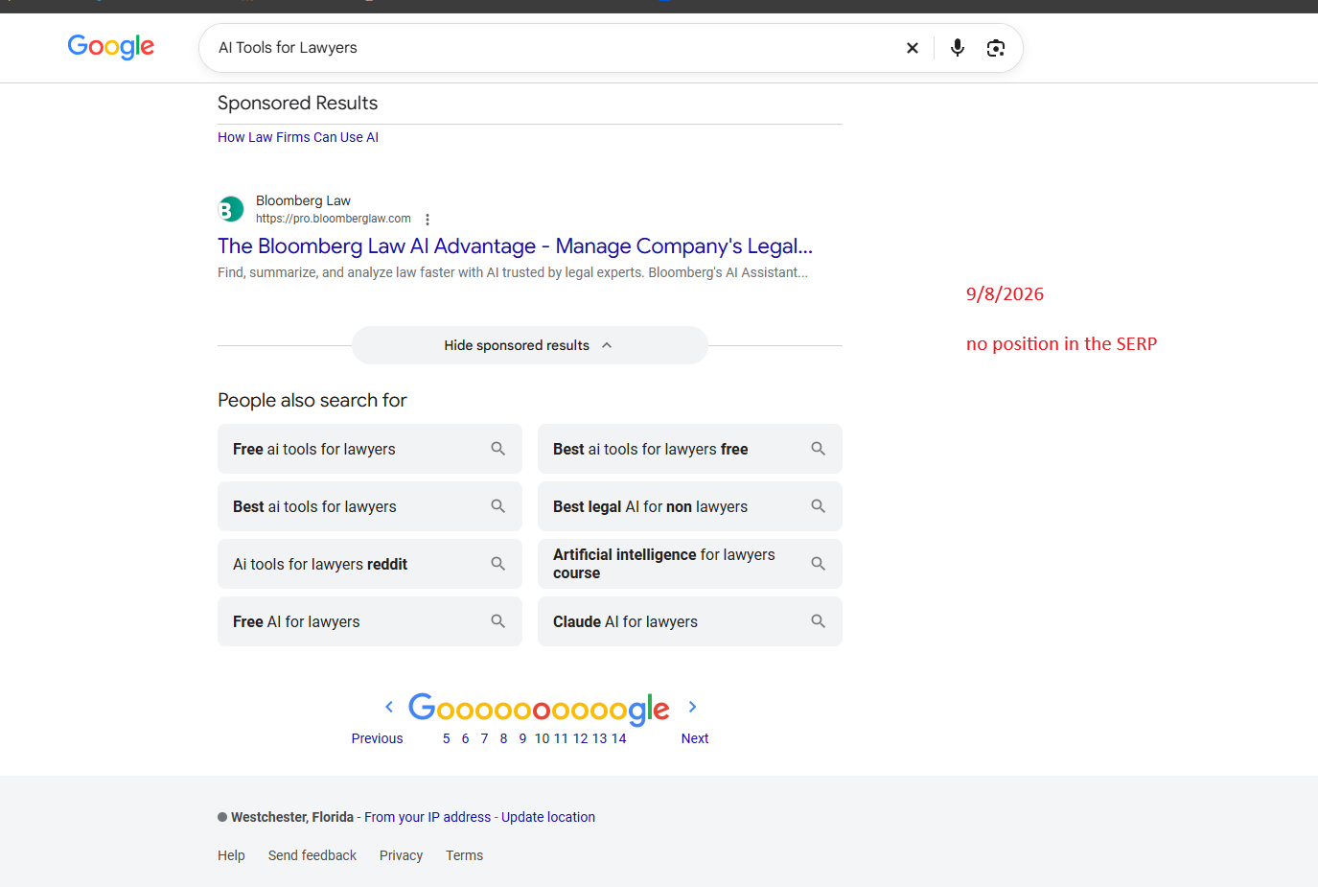This screenshot has height=887, width=1318.
Task: Go to results page 8
Action: pyautogui.click(x=504, y=738)
